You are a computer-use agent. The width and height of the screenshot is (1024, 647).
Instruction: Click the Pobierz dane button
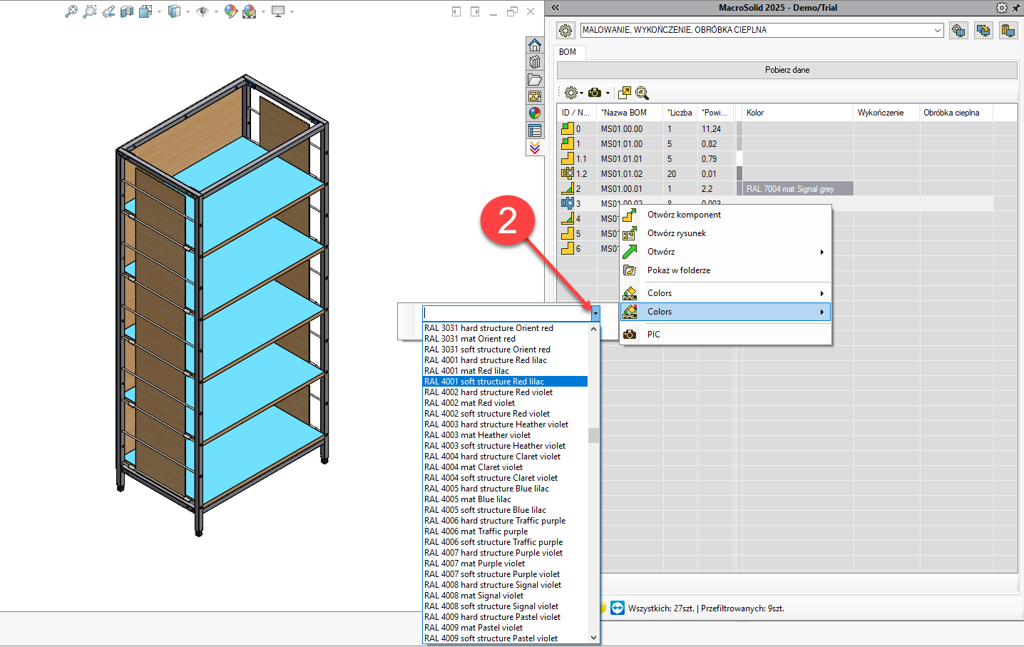point(787,70)
